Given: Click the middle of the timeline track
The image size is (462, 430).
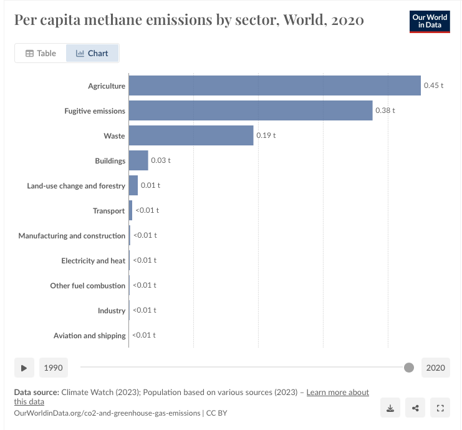Looking at the screenshot, I should click(244, 368).
